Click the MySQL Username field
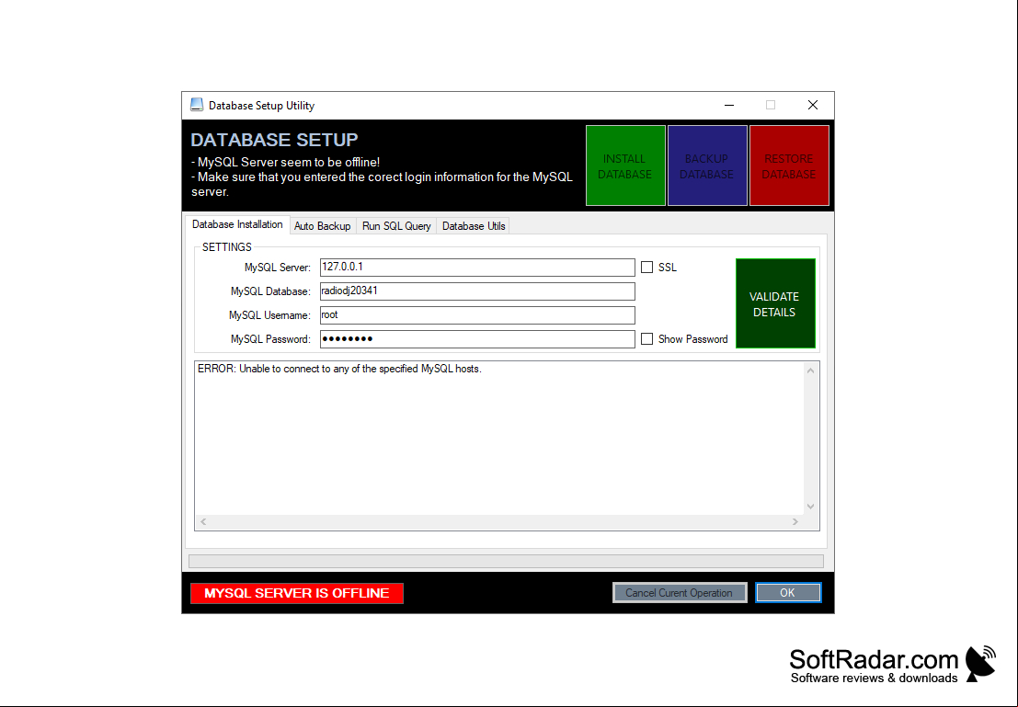1018x707 pixels. pyautogui.click(x=477, y=315)
